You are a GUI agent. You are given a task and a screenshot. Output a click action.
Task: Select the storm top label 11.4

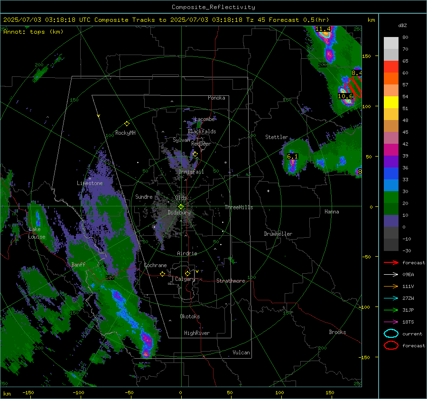[x=323, y=29]
